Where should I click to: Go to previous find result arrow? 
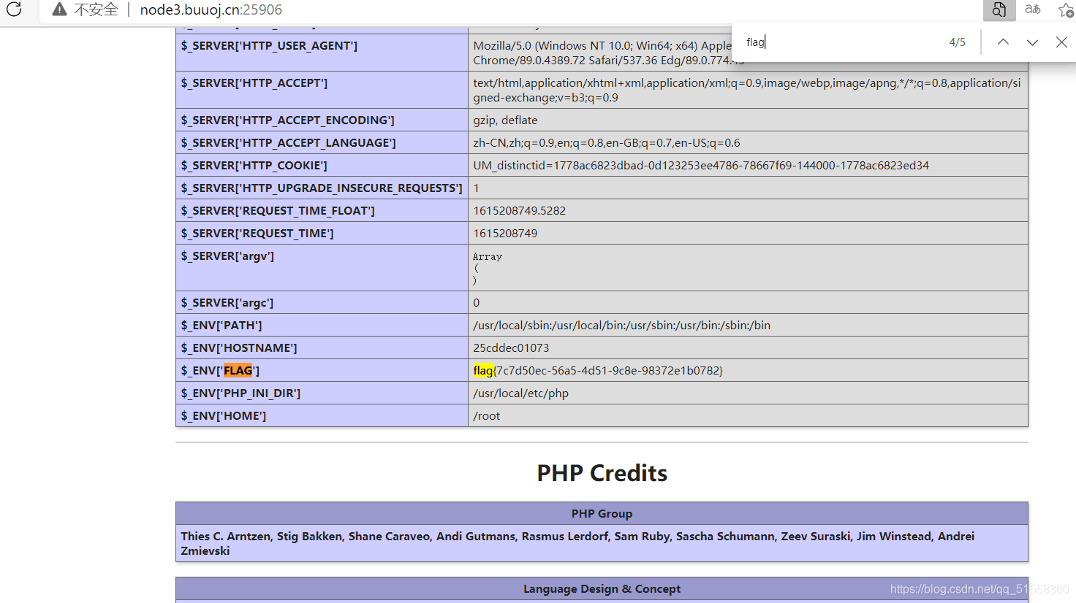1003,42
